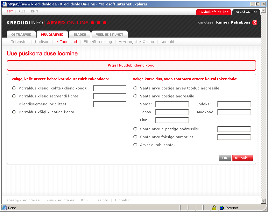Click the Indeks input field
Screen dimensions: 268x212
(234, 104)
